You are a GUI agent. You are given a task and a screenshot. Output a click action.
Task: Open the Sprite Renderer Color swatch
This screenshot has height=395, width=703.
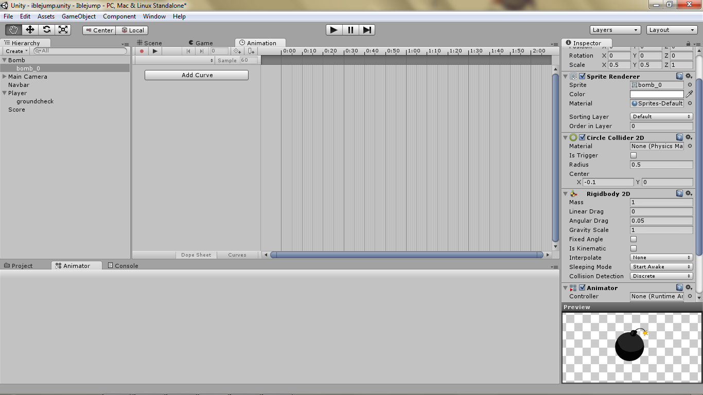(x=657, y=94)
